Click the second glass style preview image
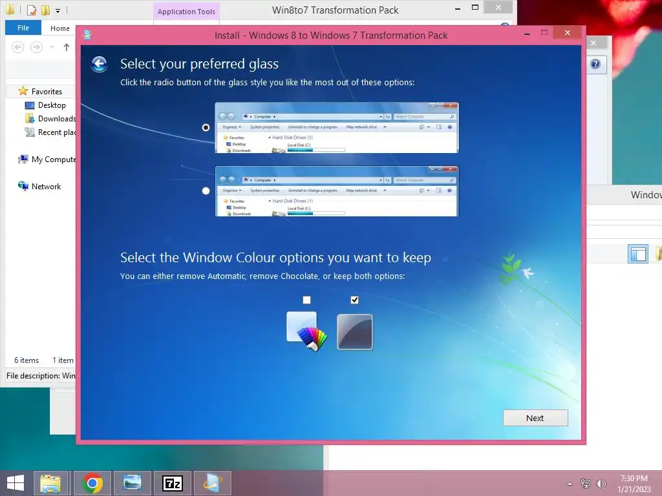The width and height of the screenshot is (662, 496). pos(336,191)
